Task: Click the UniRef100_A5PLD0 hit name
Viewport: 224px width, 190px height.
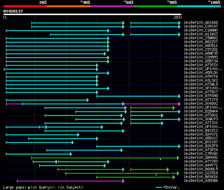Action: pos(201,73)
